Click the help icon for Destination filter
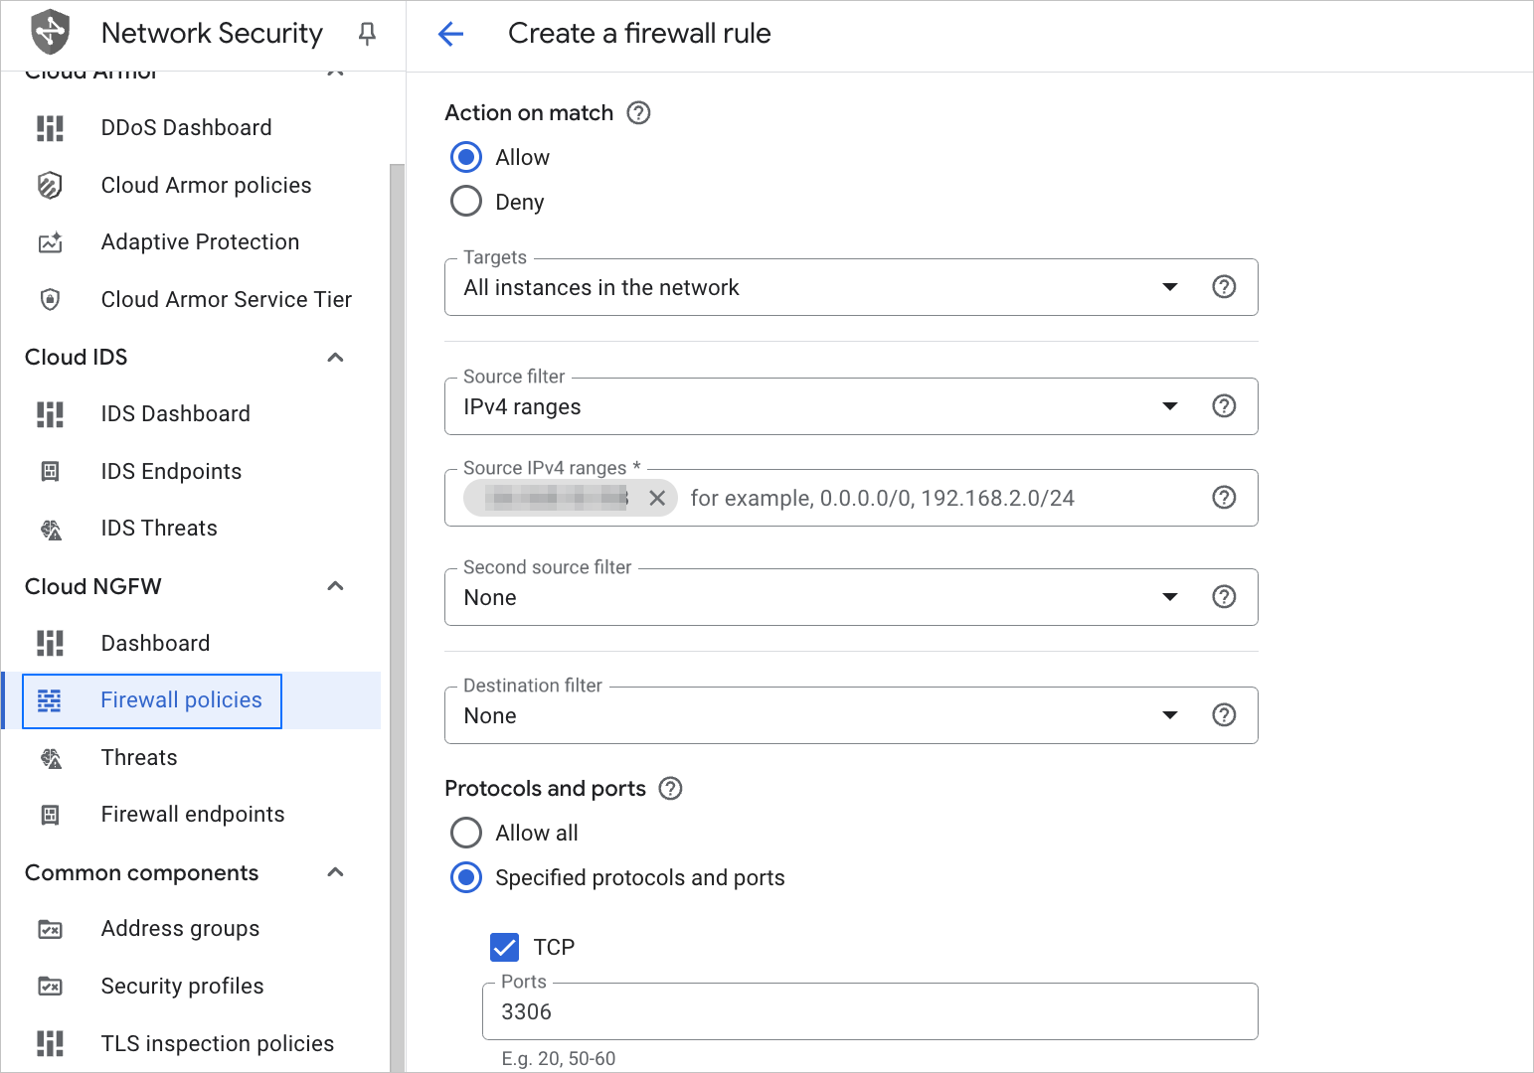The image size is (1534, 1073). [x=1224, y=715]
